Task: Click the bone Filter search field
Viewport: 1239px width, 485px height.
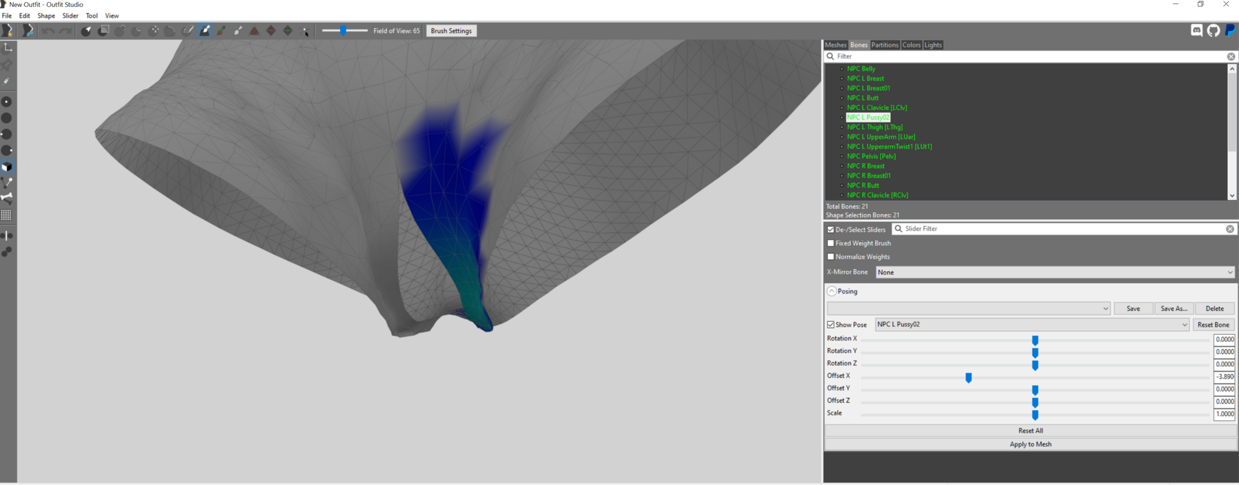Action: point(1031,56)
